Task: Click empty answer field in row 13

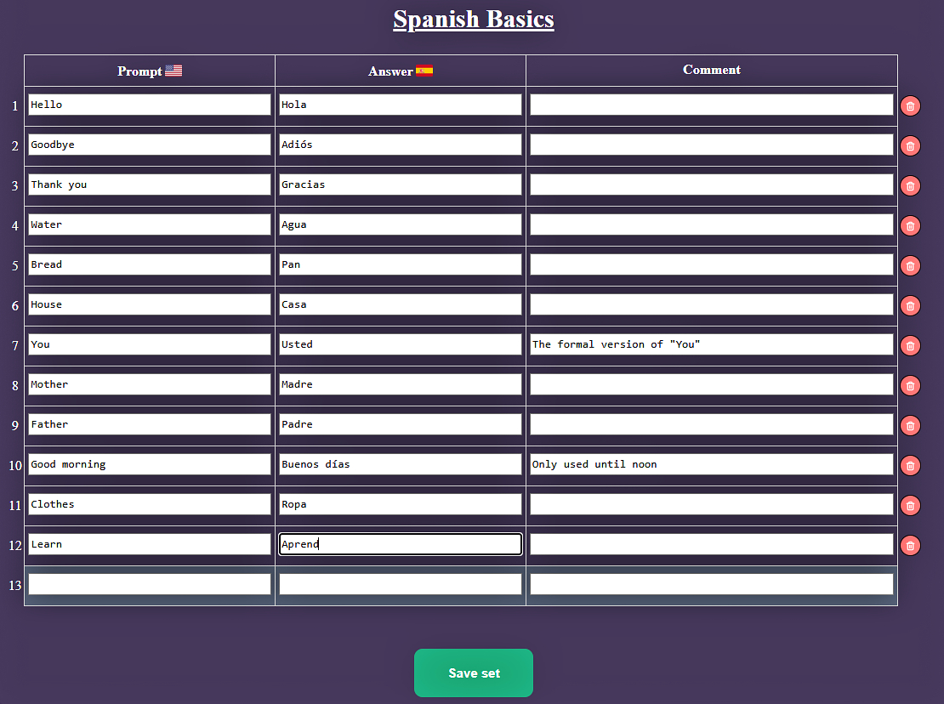Action: pyautogui.click(x=401, y=584)
